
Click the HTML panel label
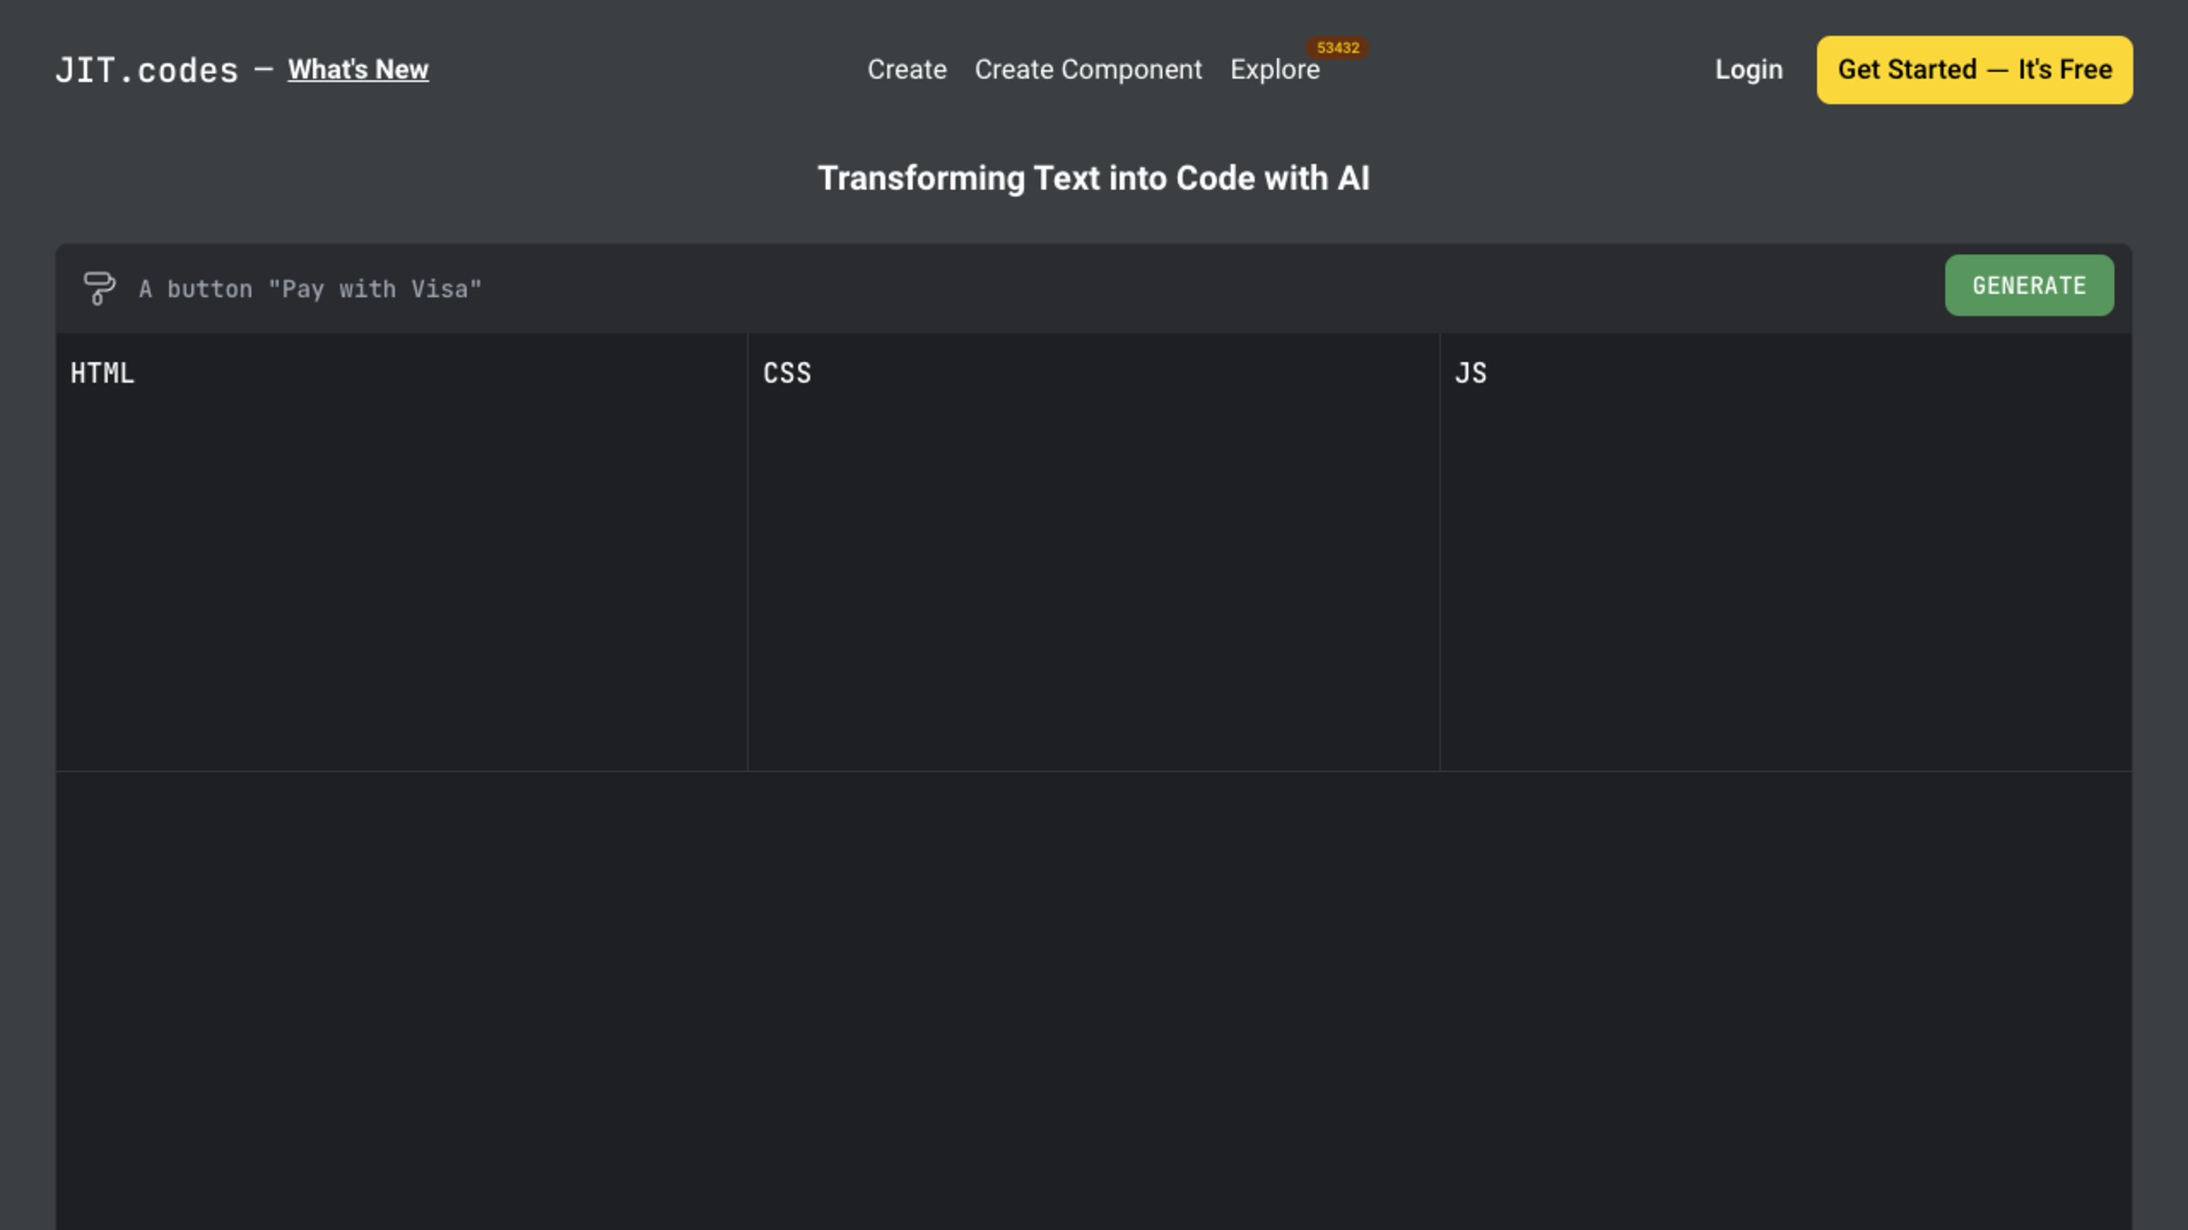click(x=102, y=374)
